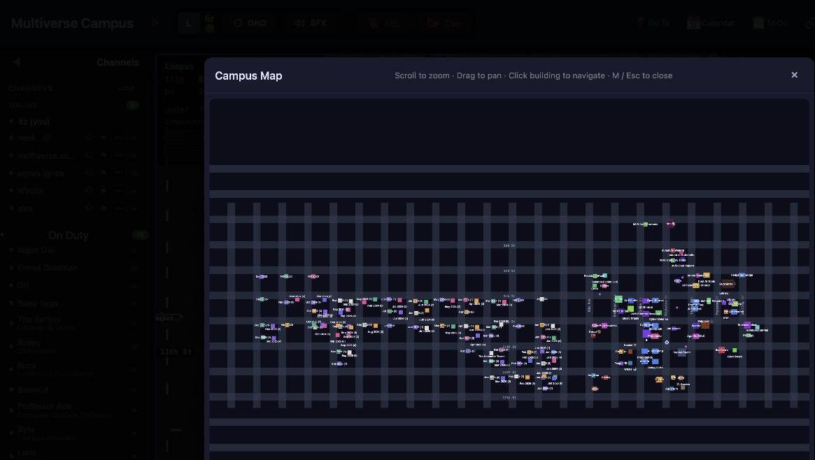Open the To-Do list
Screen dimensions: 815x460
[x=770, y=23]
